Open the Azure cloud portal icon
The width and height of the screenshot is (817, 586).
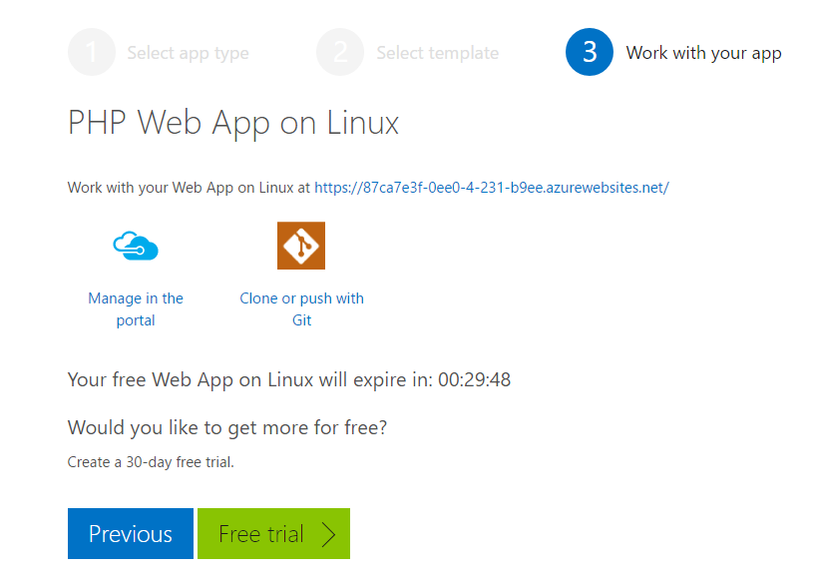pos(136,246)
